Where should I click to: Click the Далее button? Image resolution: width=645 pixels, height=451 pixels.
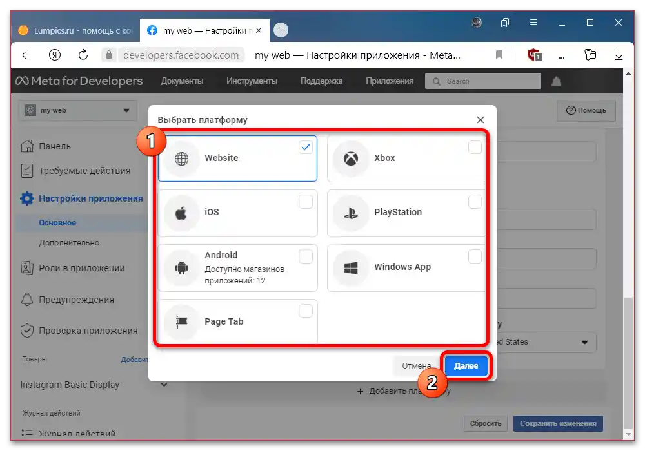coord(466,365)
